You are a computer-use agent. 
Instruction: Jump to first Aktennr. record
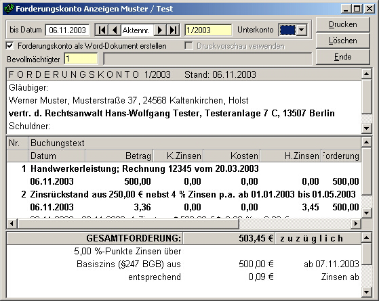102,30
